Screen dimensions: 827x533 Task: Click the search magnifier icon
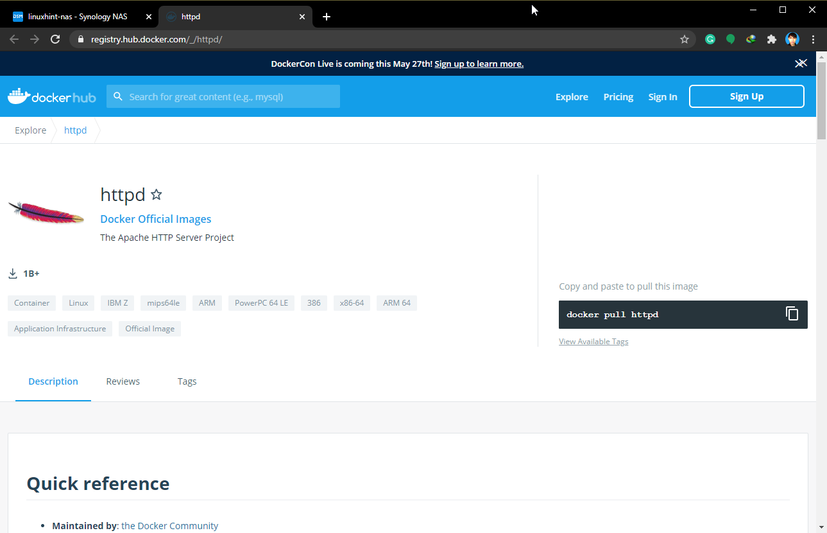pos(117,96)
